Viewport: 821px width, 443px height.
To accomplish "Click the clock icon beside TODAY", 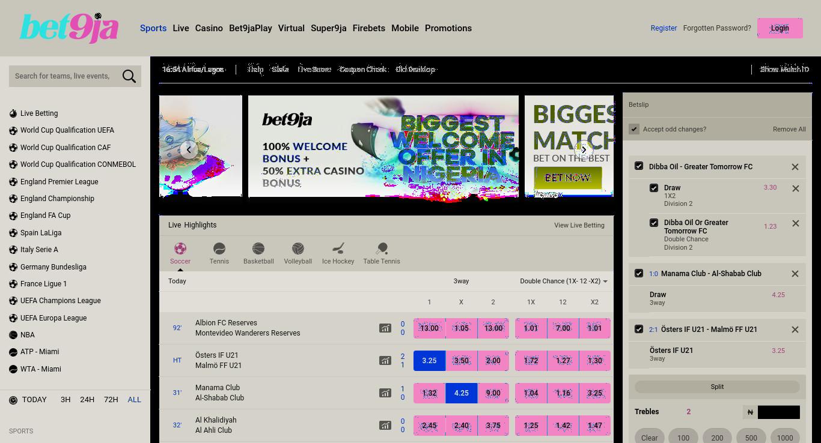I will tap(13, 400).
